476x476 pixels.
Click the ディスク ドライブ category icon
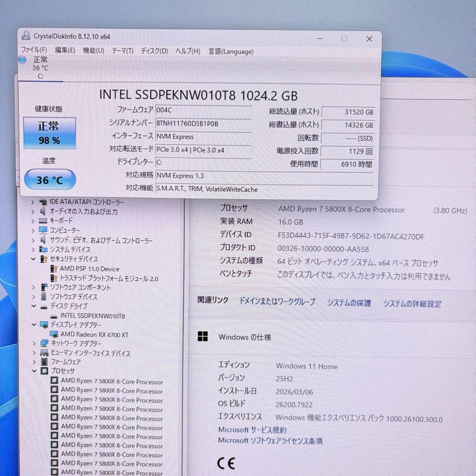click(44, 307)
